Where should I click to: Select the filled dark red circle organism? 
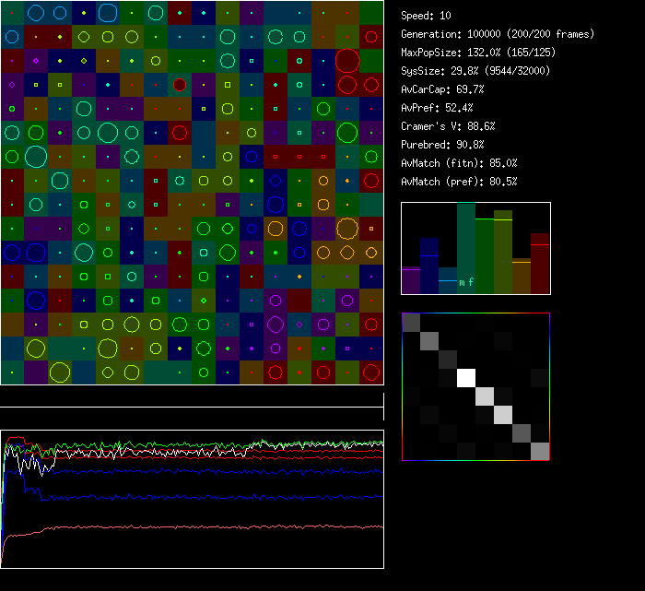180,85
